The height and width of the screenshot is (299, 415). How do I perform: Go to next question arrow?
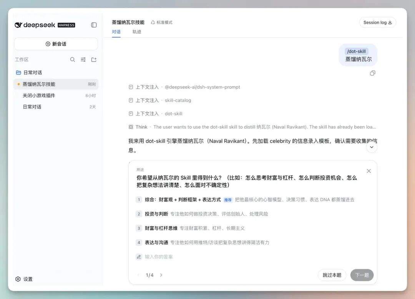tap(161, 275)
